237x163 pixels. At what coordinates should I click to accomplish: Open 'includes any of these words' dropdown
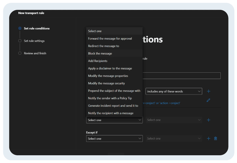174,91
